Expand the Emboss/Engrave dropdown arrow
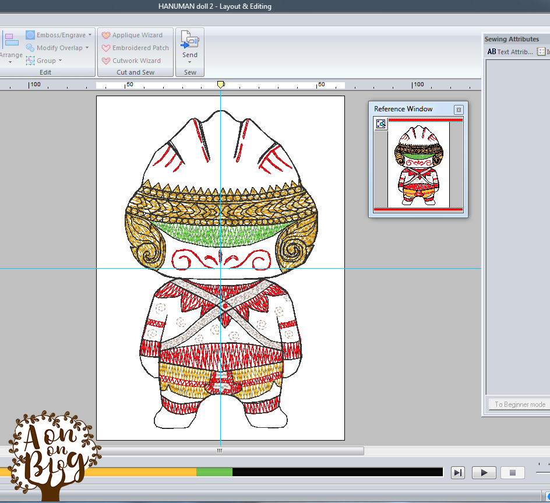The height and width of the screenshot is (503, 550). (90, 35)
